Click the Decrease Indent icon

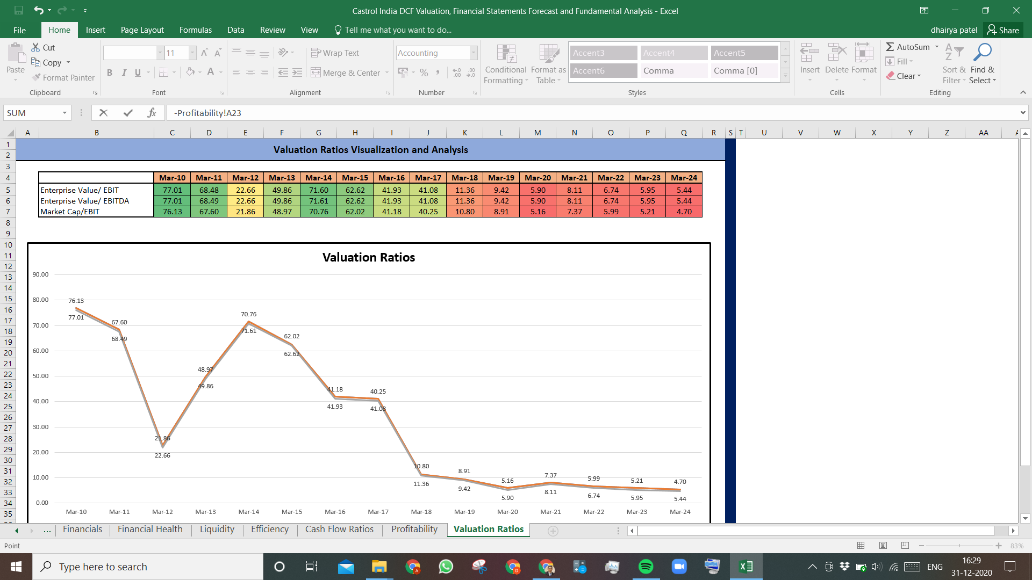(x=283, y=73)
